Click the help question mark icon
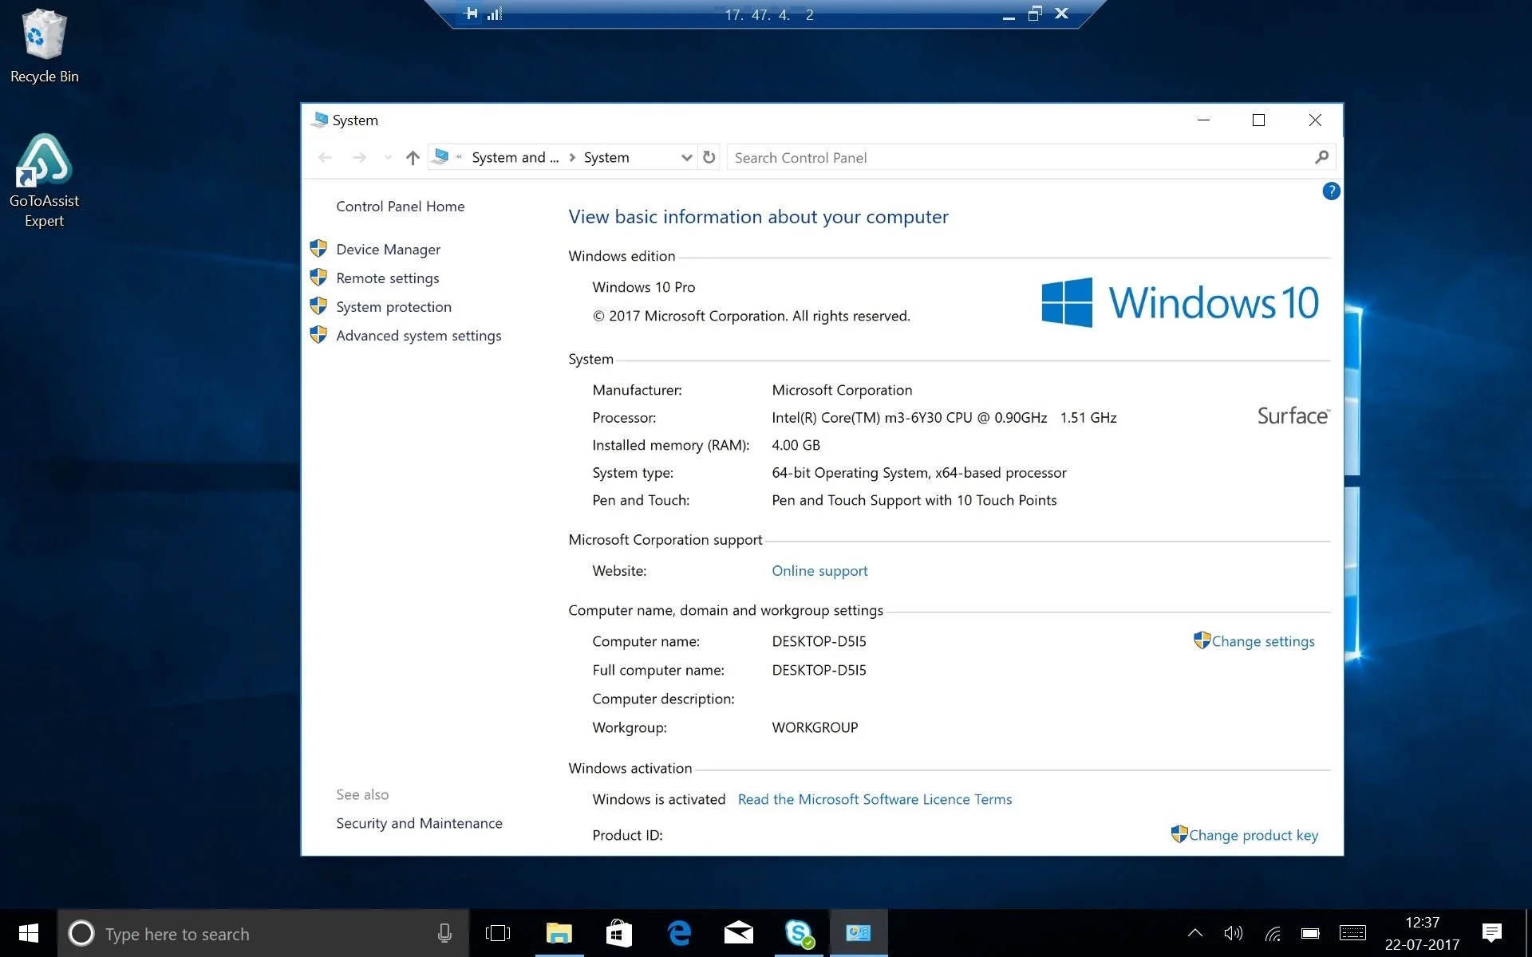This screenshot has height=957, width=1532. coord(1331,191)
